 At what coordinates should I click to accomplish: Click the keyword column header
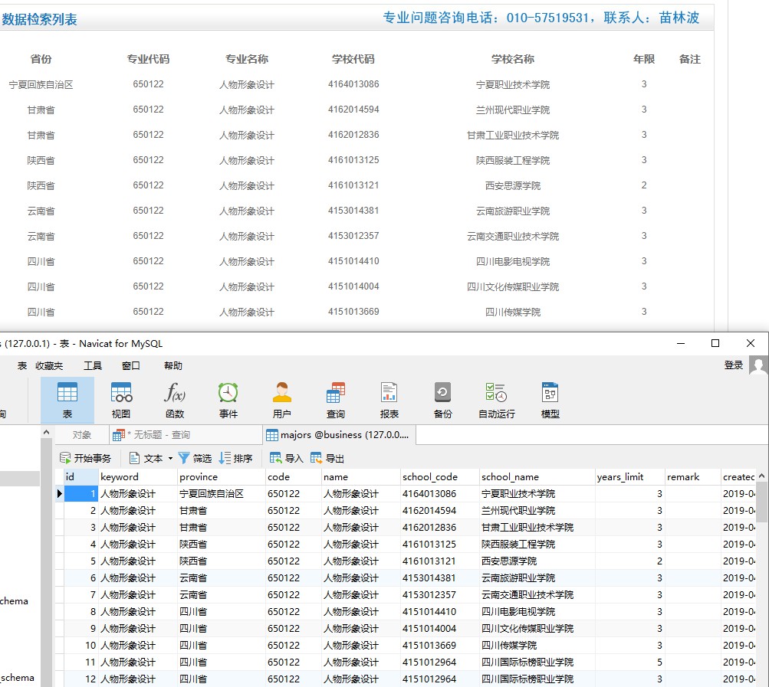click(138, 477)
